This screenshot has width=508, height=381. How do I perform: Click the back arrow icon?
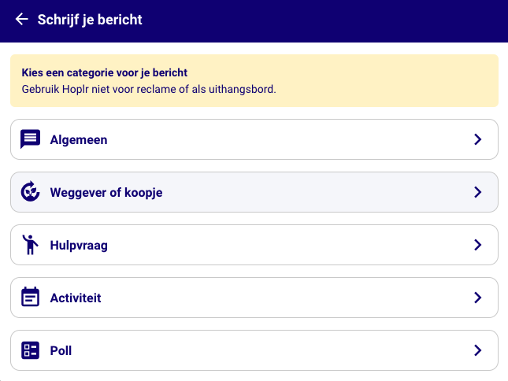[x=21, y=20]
